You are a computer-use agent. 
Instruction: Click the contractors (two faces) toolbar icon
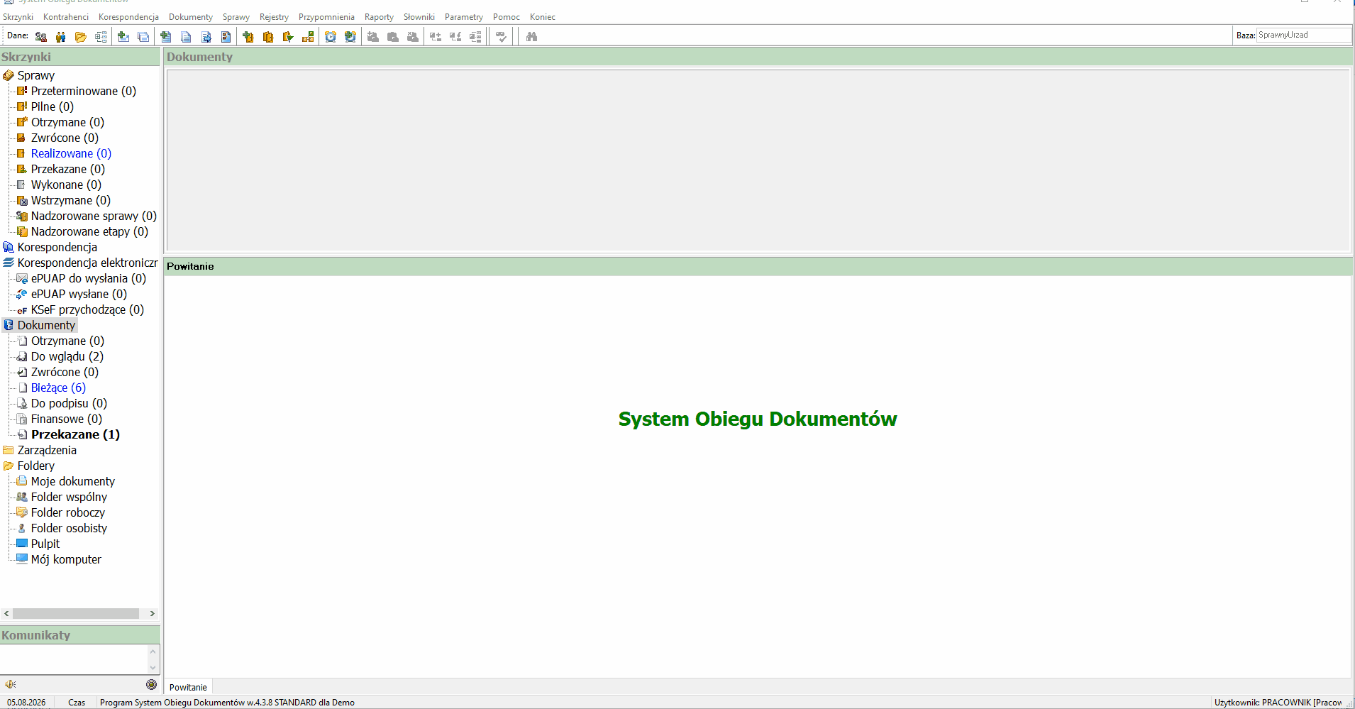click(41, 37)
